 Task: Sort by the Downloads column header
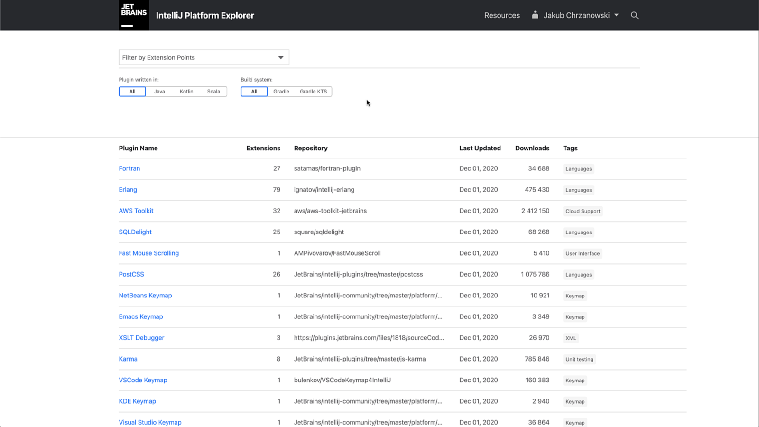[x=532, y=148]
